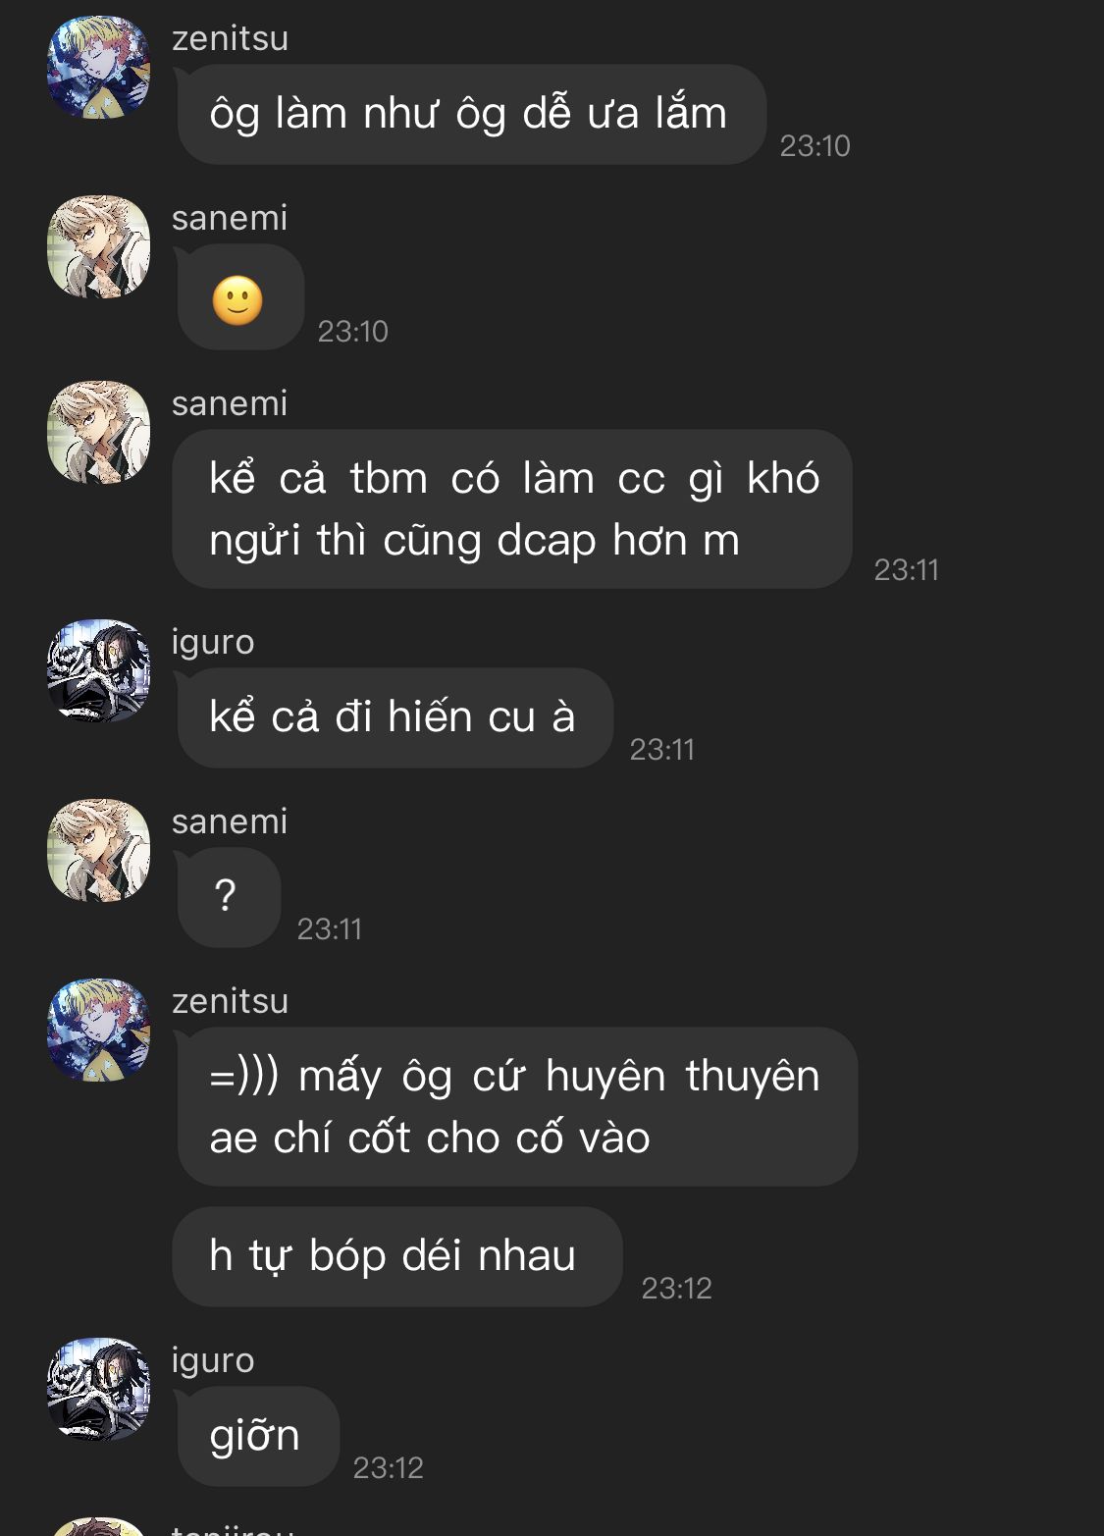Tap iguro's avatar next to the 'giỡn' message
The height and width of the screenshot is (1536, 1104).
pyautogui.click(x=98, y=1389)
